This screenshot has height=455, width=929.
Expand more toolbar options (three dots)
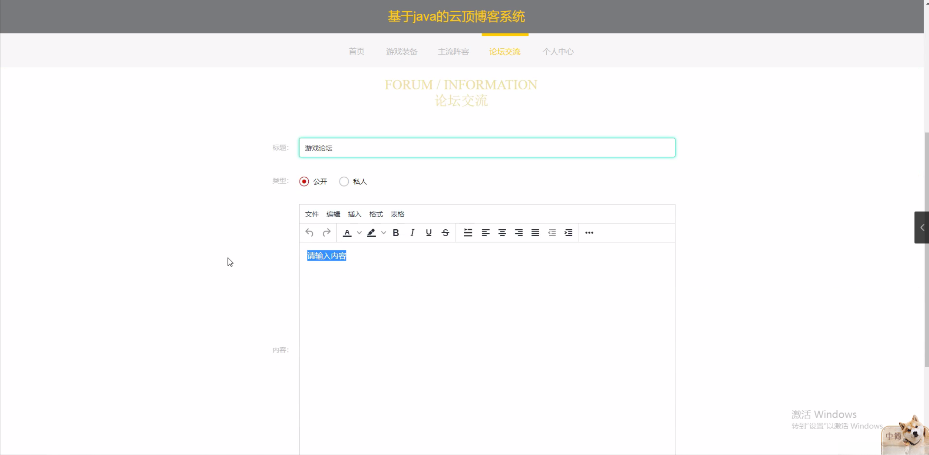point(589,233)
